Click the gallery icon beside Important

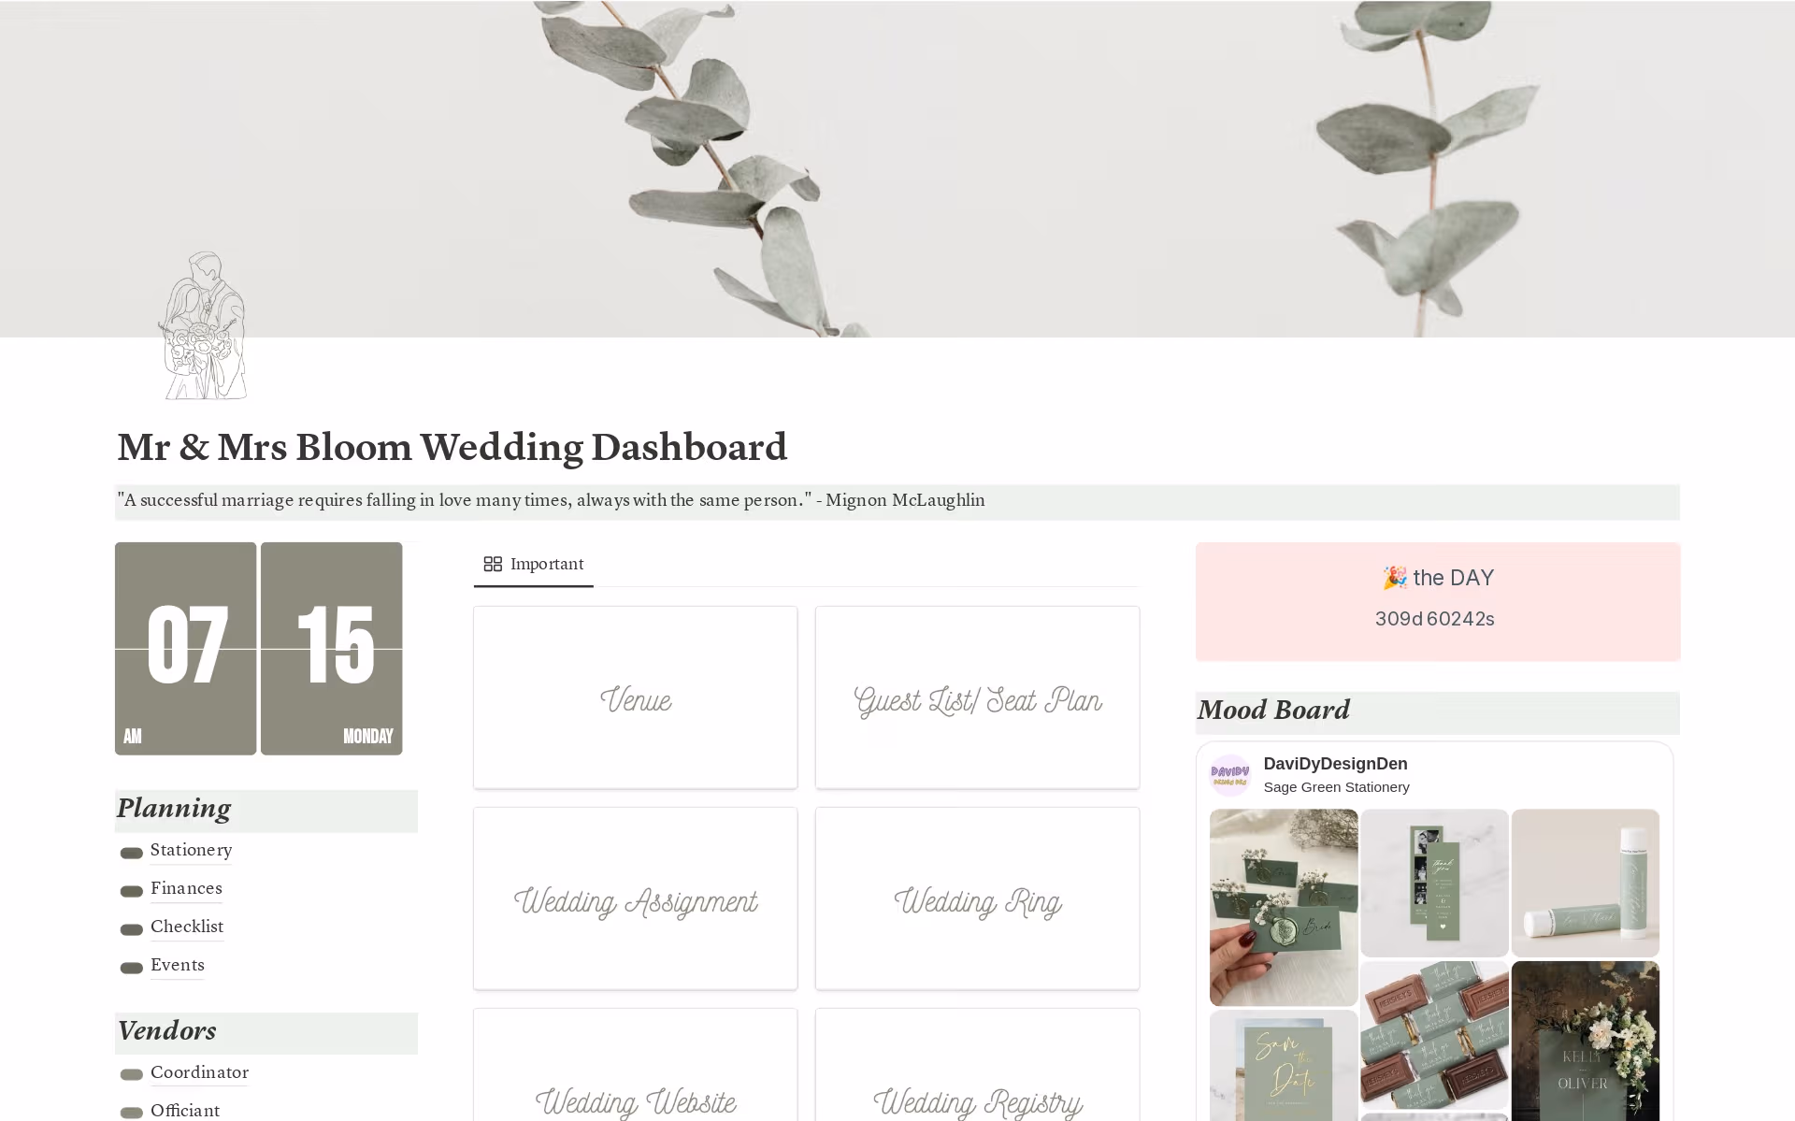point(493,564)
